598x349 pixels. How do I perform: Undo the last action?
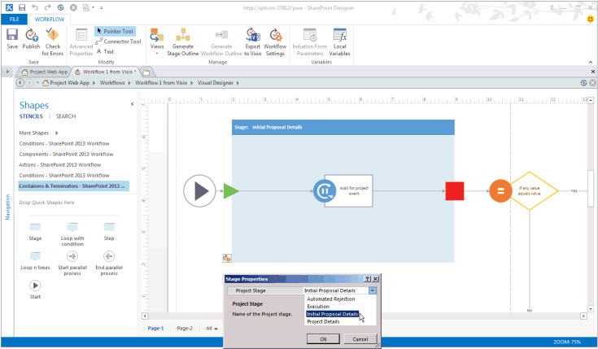(x=35, y=7)
